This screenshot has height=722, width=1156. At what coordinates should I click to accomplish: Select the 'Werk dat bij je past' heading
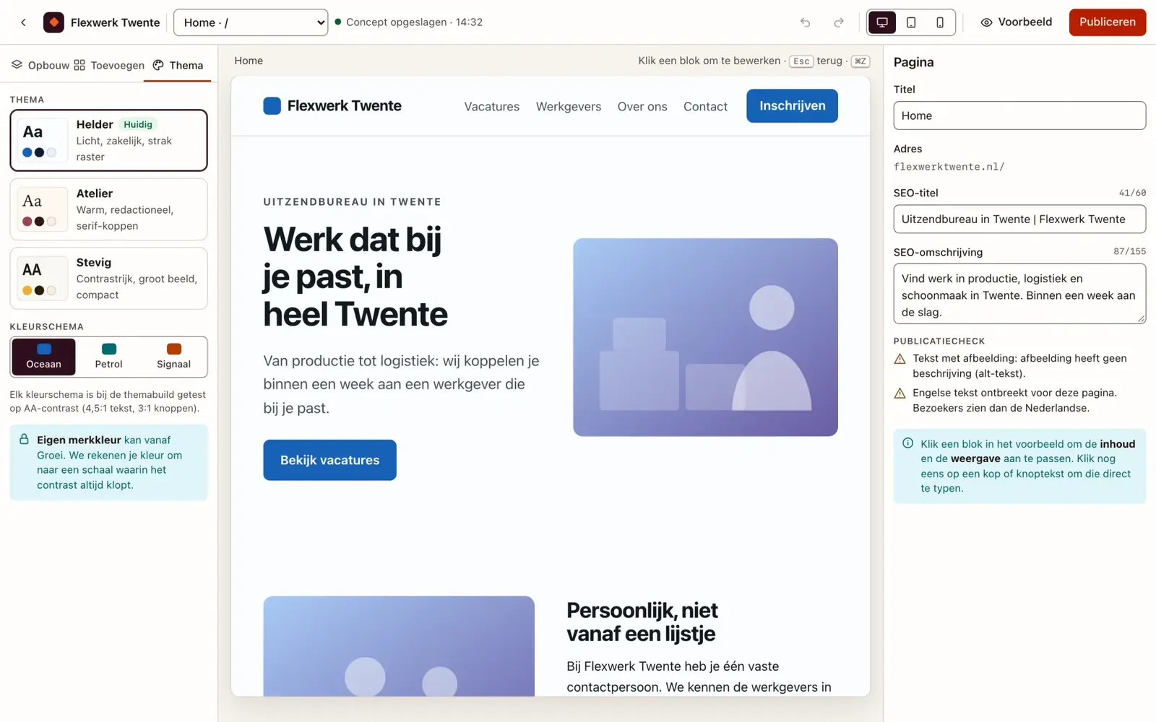pos(355,277)
